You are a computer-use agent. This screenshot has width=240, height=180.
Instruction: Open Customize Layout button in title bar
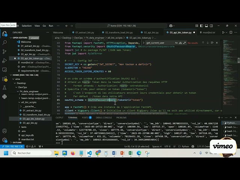coord(196,26)
